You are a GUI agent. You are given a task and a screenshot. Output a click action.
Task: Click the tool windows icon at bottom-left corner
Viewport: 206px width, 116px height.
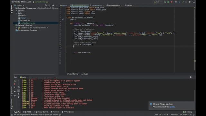pos(12,115)
